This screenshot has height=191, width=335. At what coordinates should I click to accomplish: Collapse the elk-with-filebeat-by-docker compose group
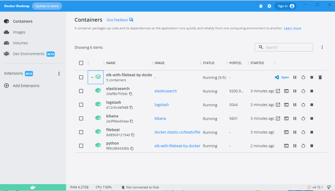pos(92,77)
